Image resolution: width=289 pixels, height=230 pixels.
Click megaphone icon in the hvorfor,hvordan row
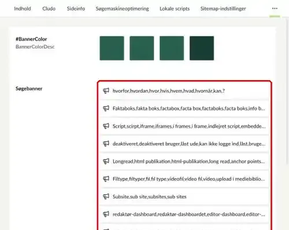coord(106,91)
